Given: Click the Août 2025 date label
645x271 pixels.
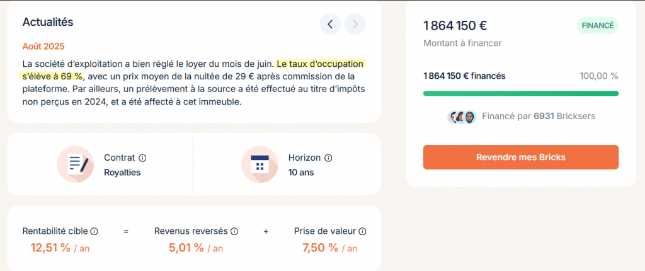Looking at the screenshot, I should click(43, 47).
